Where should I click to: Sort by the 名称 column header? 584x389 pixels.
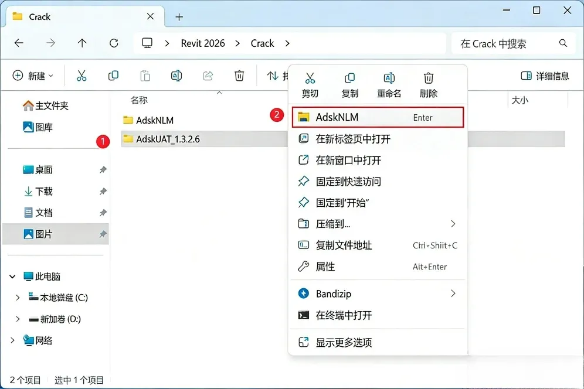(x=139, y=100)
